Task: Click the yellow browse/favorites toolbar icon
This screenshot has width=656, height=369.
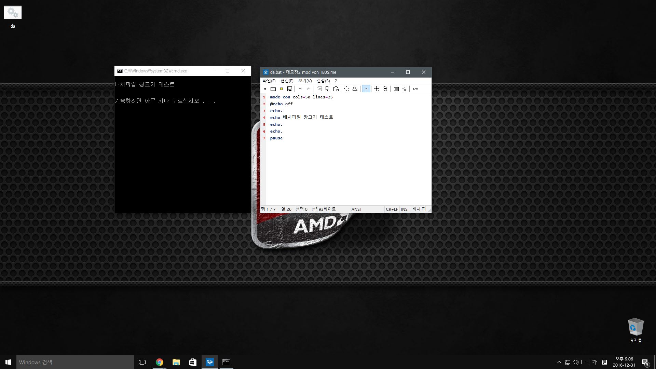Action: tap(282, 89)
